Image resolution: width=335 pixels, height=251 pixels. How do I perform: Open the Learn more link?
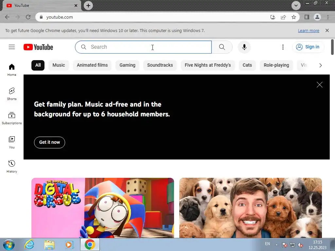[x=309, y=30]
